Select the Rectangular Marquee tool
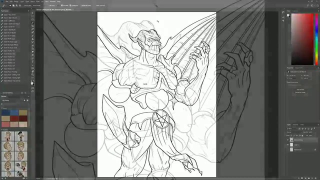Viewport: 320px width, 180px height. pyautogui.click(x=32, y=16)
